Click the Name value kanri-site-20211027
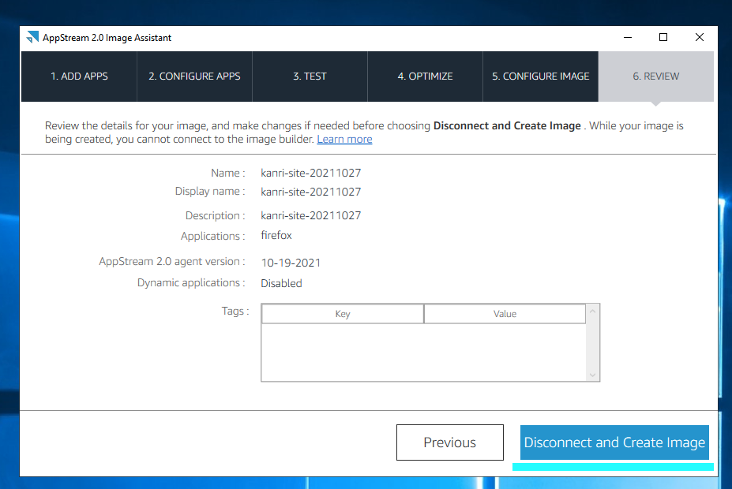 (x=311, y=173)
